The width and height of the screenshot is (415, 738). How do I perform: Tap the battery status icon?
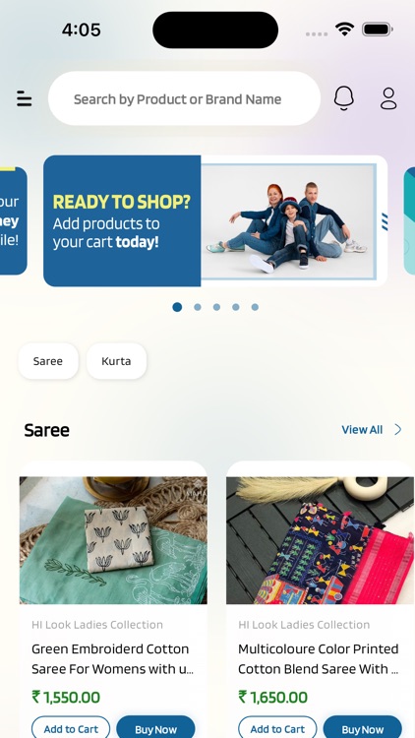[x=378, y=30]
